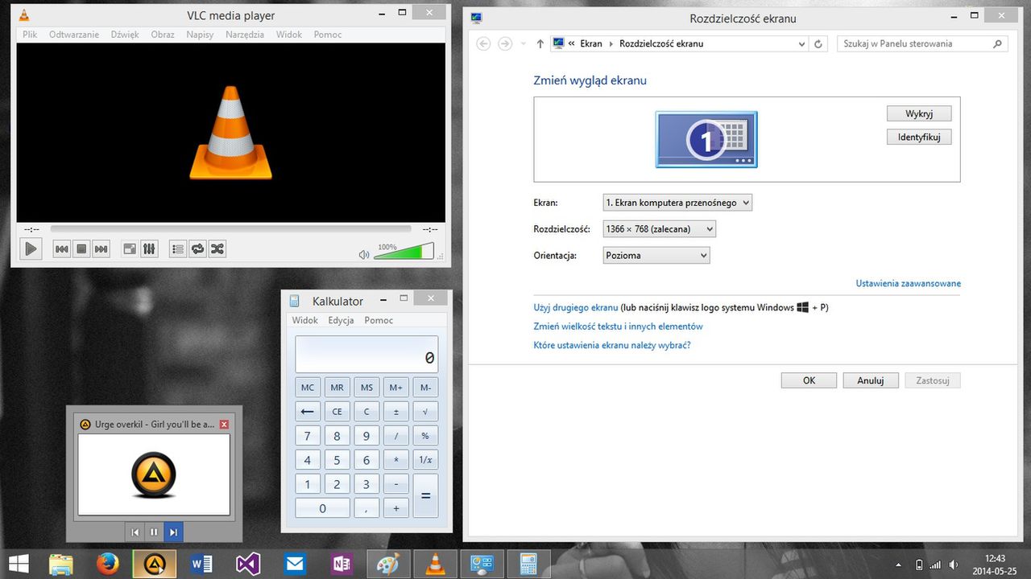Expand the Ekran display dropdown
Image resolution: width=1031 pixels, height=579 pixels.
click(677, 203)
